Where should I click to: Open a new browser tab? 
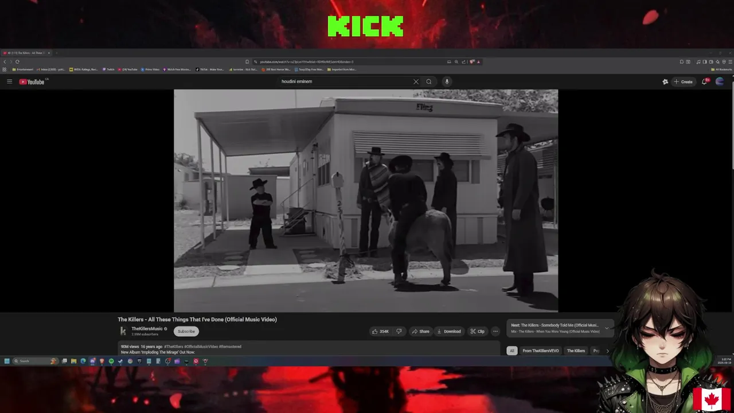[x=56, y=53]
